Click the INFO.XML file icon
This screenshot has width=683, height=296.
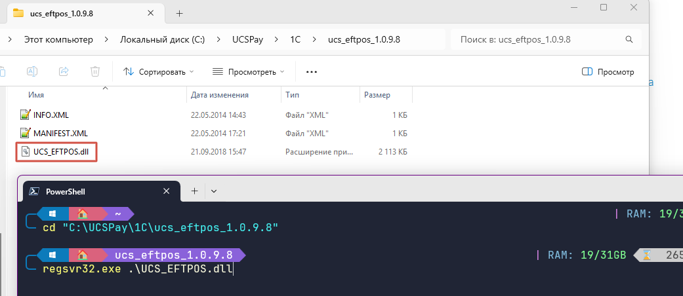tap(26, 115)
